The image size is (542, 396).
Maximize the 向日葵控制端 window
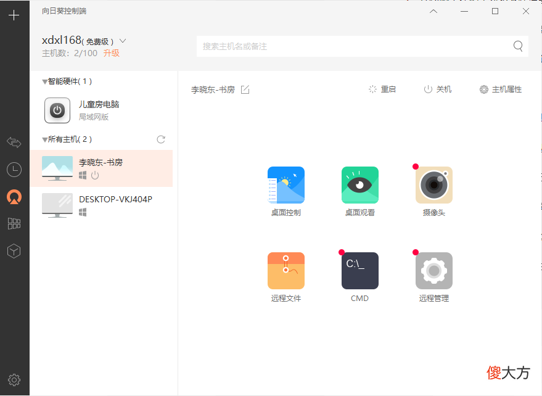coord(495,11)
